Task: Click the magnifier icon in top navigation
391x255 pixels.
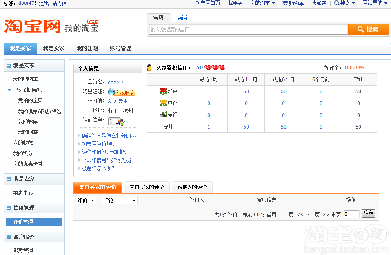Action: 337,3
